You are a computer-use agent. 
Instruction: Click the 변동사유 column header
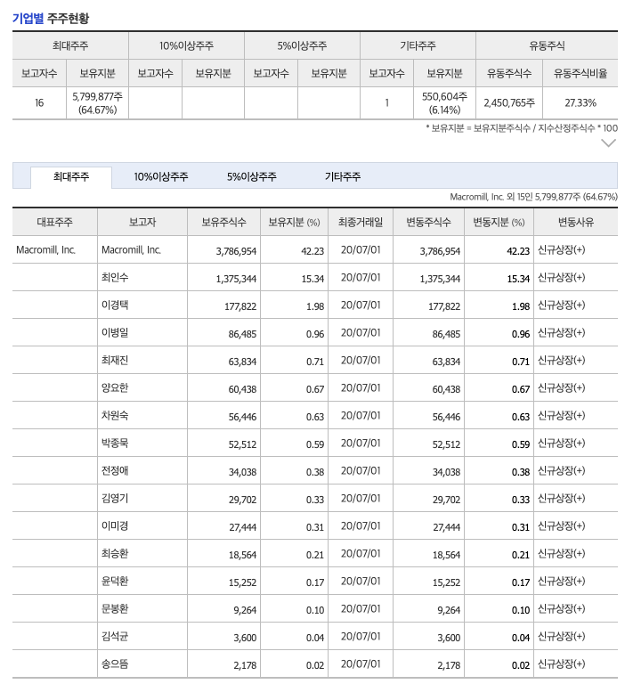pyautogui.click(x=576, y=223)
